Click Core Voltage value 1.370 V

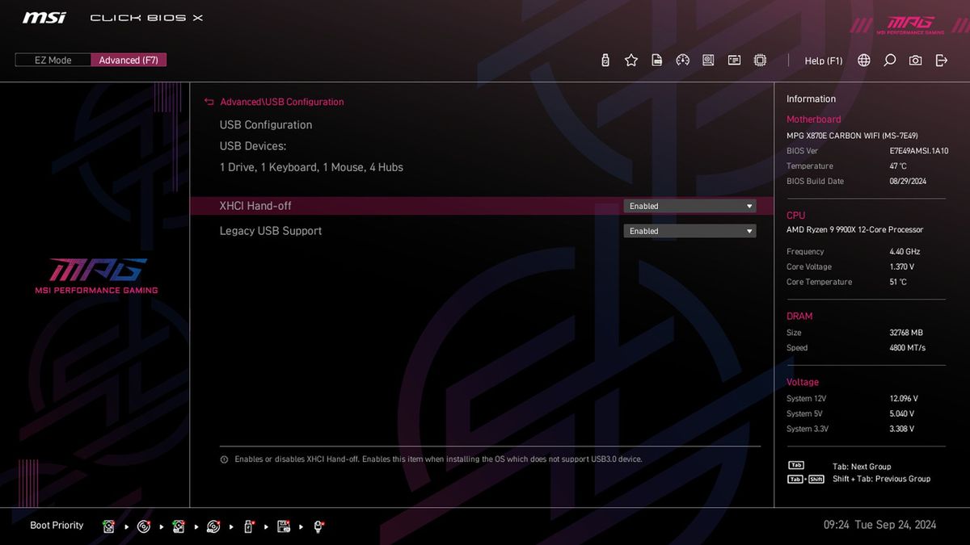click(x=902, y=266)
